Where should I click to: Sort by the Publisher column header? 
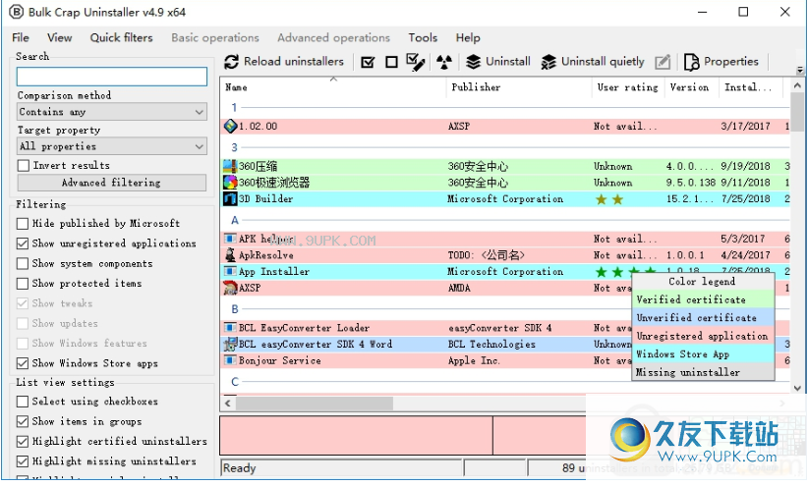coord(519,87)
